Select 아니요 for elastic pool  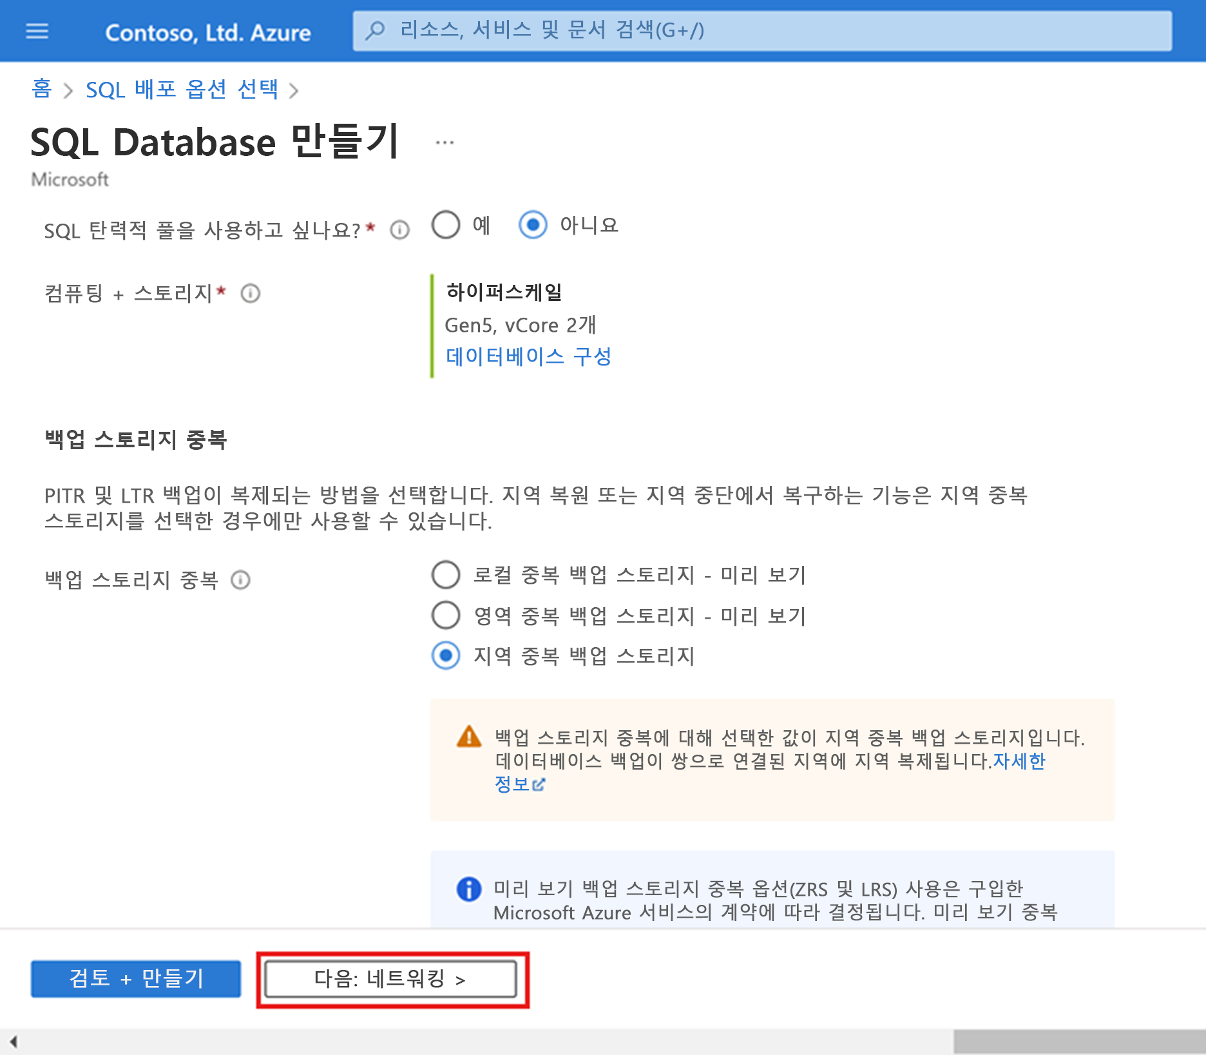tap(533, 225)
